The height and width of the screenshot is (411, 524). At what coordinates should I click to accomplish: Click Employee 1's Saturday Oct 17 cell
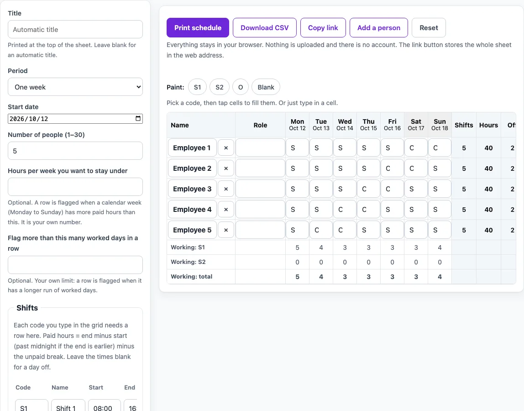pos(416,148)
